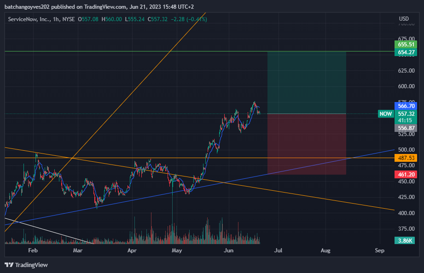
Task: Click the 1h interval label in the legend
Action: (56, 19)
